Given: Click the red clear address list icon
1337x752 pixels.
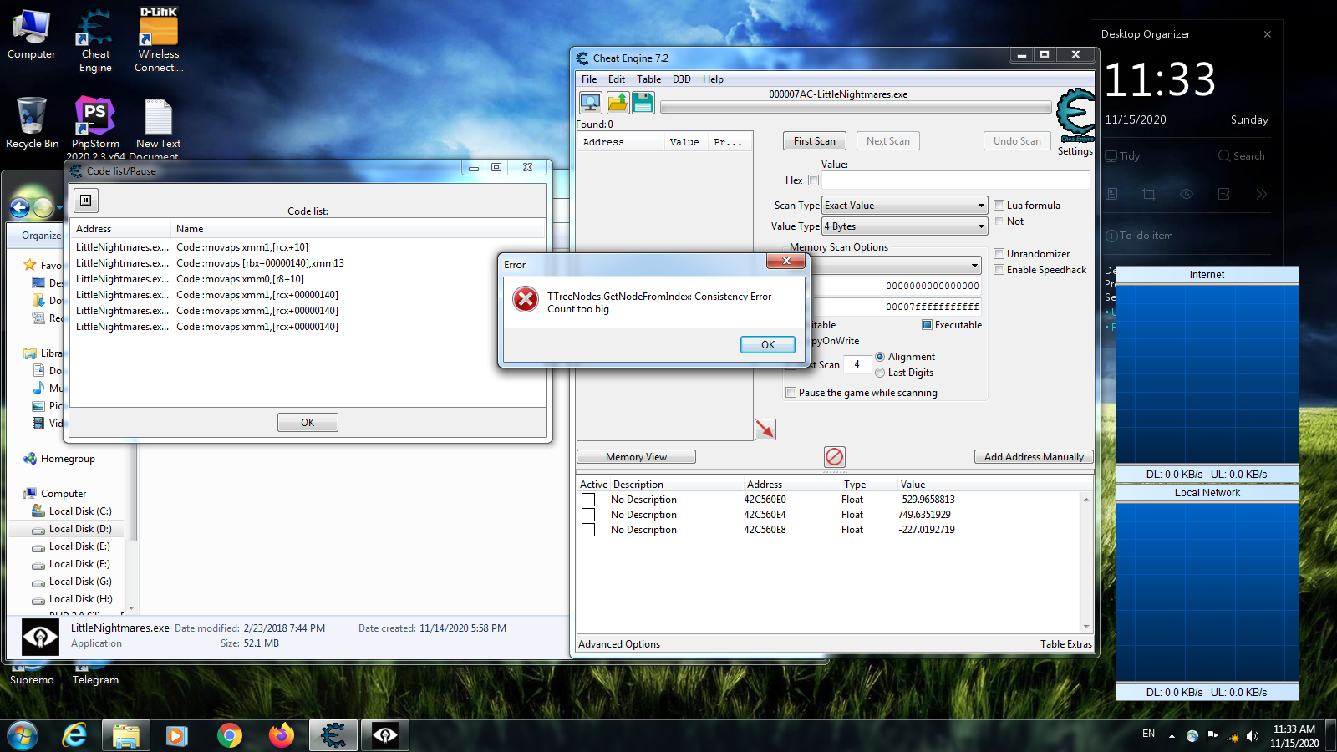Looking at the screenshot, I should coord(834,456).
